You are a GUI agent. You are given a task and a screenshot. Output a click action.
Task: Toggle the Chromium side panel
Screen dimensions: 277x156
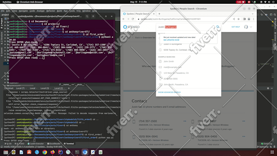(x=244, y=19)
